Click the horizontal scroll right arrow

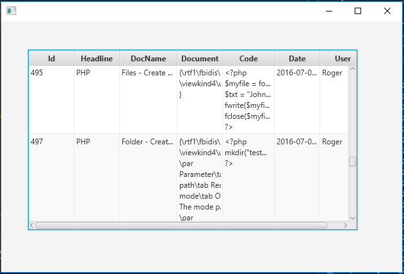[345, 225]
